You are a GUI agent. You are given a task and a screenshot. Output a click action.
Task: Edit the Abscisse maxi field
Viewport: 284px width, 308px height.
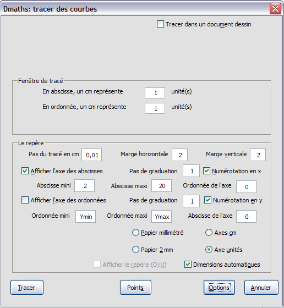coord(161,186)
